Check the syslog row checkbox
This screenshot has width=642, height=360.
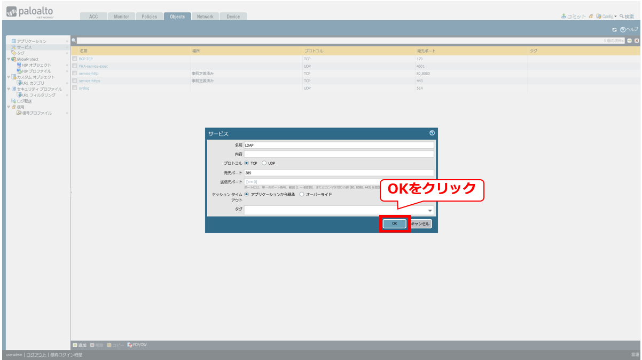75,88
